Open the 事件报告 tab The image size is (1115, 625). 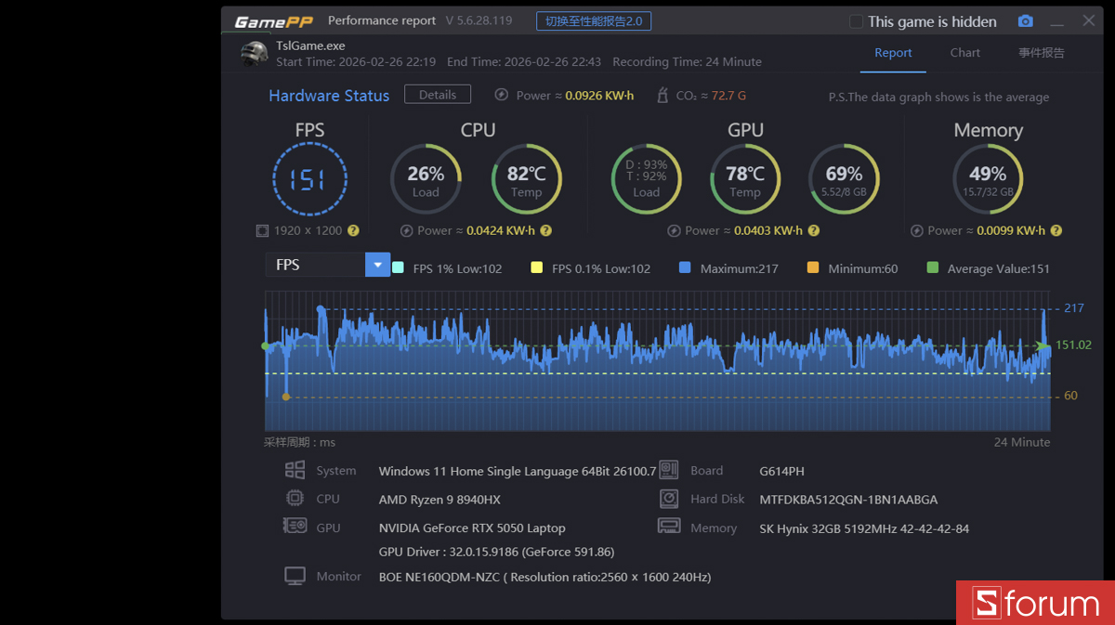1041,53
